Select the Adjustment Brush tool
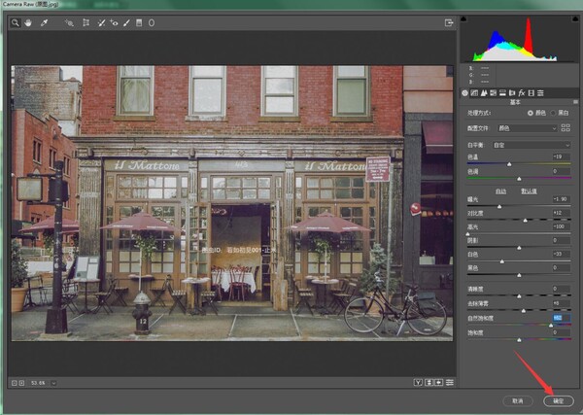583x415 pixels. (x=126, y=23)
